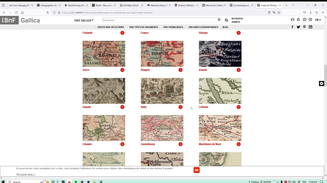Click OK to accept cookies
Viewport: 327px width, 183px height.
coord(196,170)
